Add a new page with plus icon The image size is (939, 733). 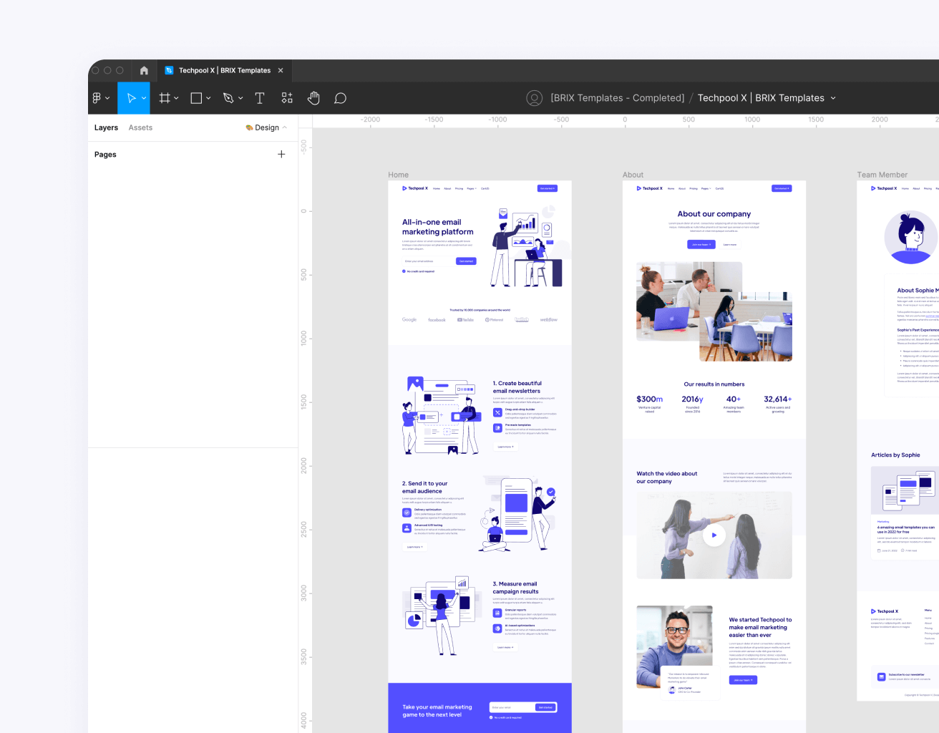point(281,154)
